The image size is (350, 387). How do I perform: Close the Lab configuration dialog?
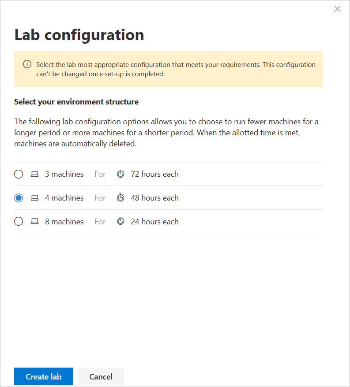tap(337, 9)
